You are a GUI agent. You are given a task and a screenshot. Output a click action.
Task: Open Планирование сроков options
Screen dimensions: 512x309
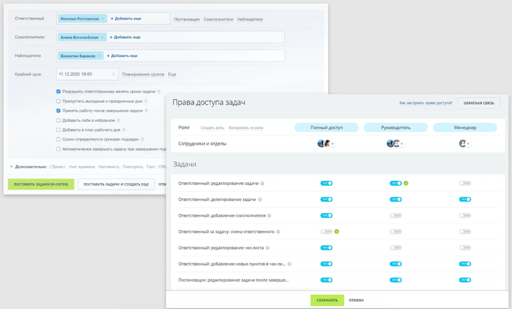point(143,74)
